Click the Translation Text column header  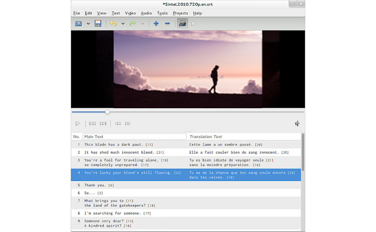(244, 137)
